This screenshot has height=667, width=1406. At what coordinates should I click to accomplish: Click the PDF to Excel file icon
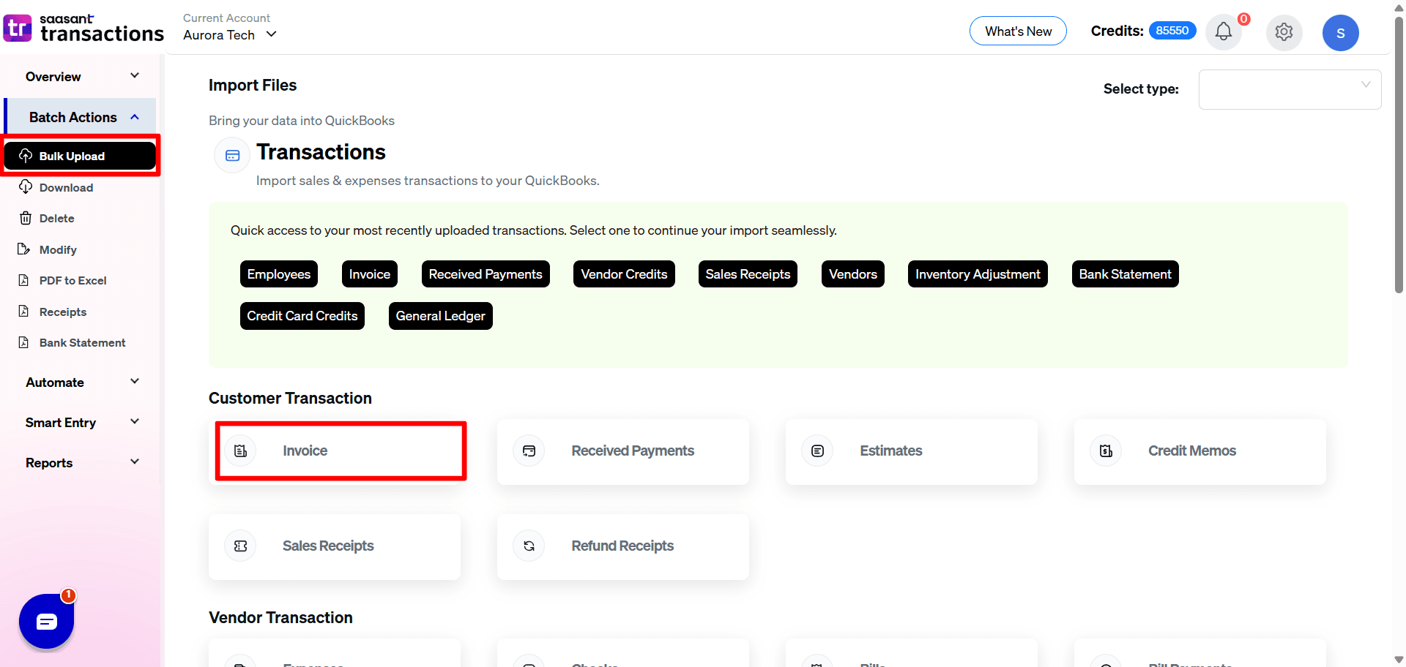click(24, 280)
